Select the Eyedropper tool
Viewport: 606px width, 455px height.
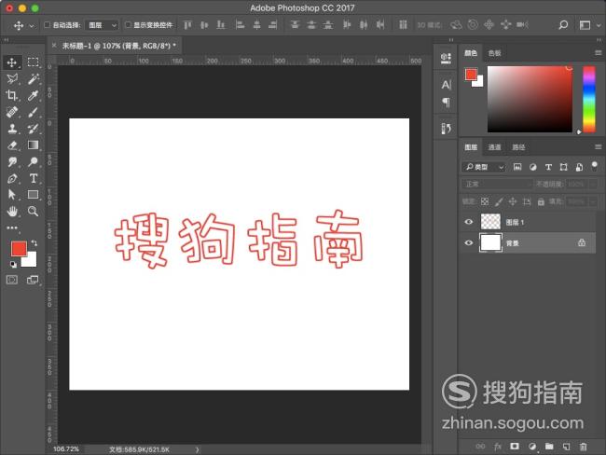pos(33,95)
